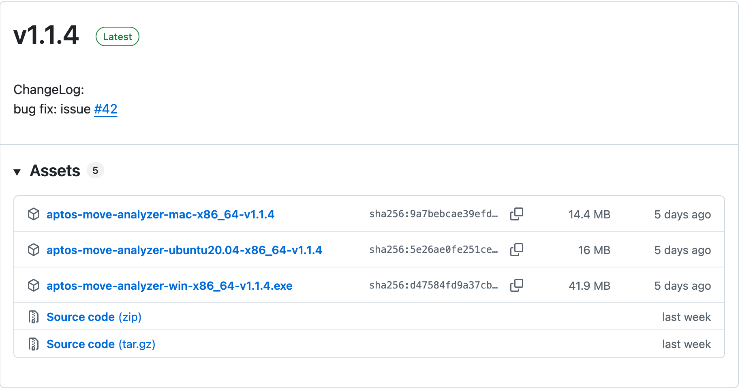Click package icon beside mac-x86_64 asset
This screenshot has height=389, width=740.
34,214
